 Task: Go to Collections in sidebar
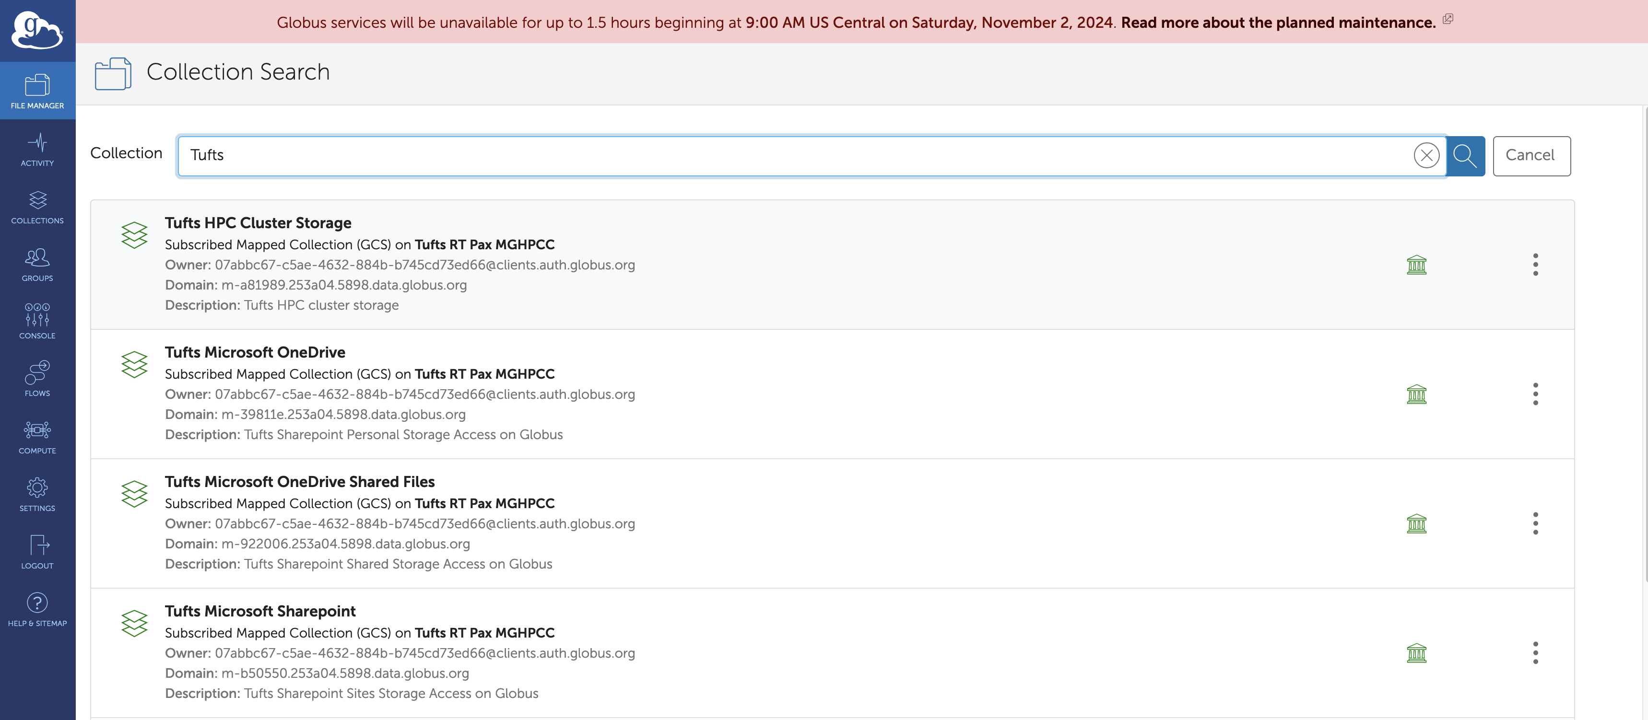click(37, 207)
